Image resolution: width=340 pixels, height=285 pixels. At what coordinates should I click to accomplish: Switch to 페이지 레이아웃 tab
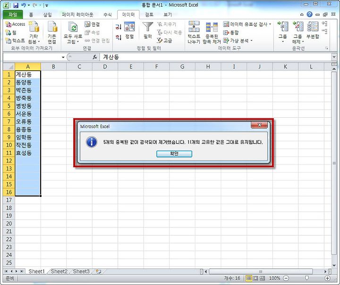tap(77, 15)
